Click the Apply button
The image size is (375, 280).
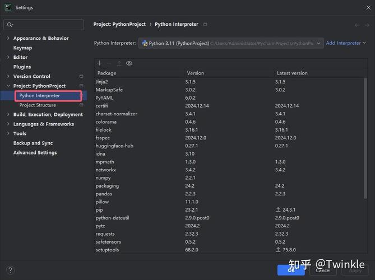tap(355, 270)
